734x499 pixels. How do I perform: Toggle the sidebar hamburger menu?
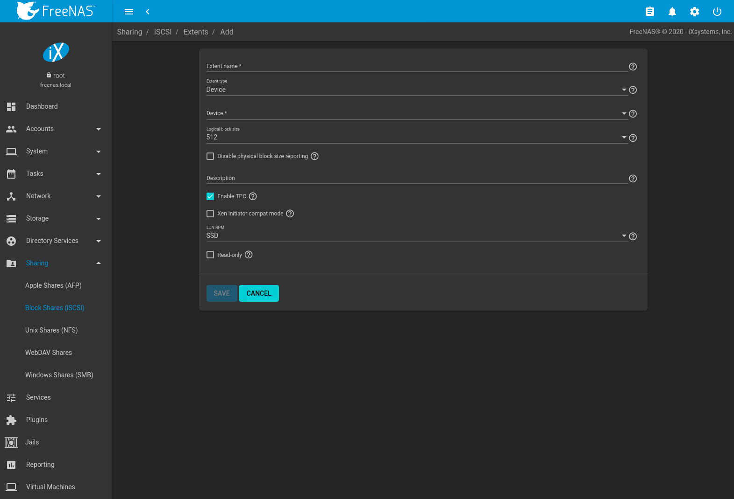click(x=129, y=12)
